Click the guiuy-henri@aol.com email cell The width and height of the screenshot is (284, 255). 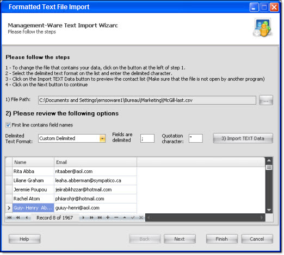point(95,208)
